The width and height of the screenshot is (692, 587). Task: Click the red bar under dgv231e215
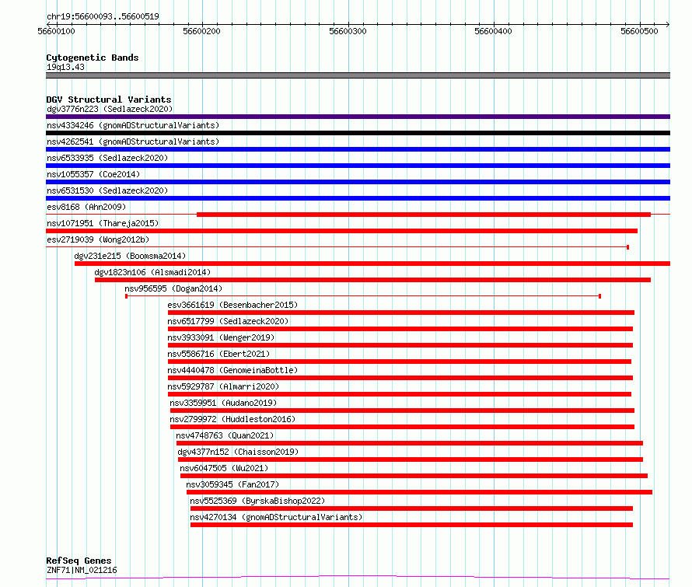(372, 264)
